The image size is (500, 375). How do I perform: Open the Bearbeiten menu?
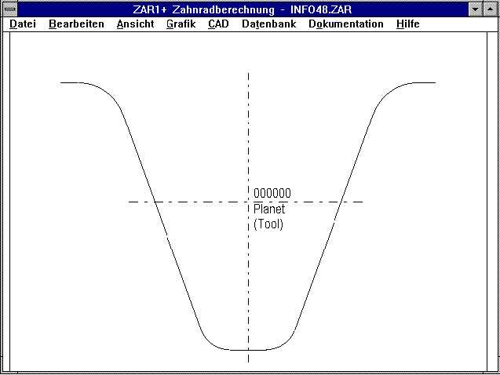click(x=76, y=24)
